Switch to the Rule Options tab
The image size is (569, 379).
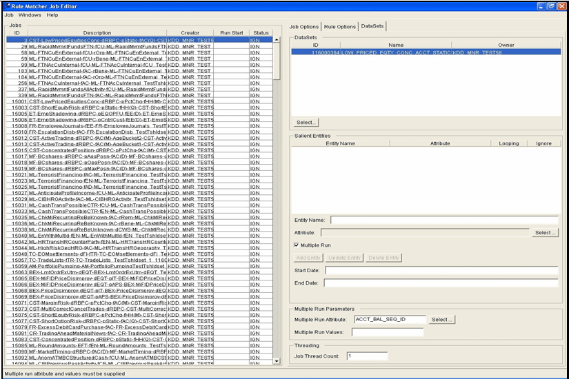(339, 26)
